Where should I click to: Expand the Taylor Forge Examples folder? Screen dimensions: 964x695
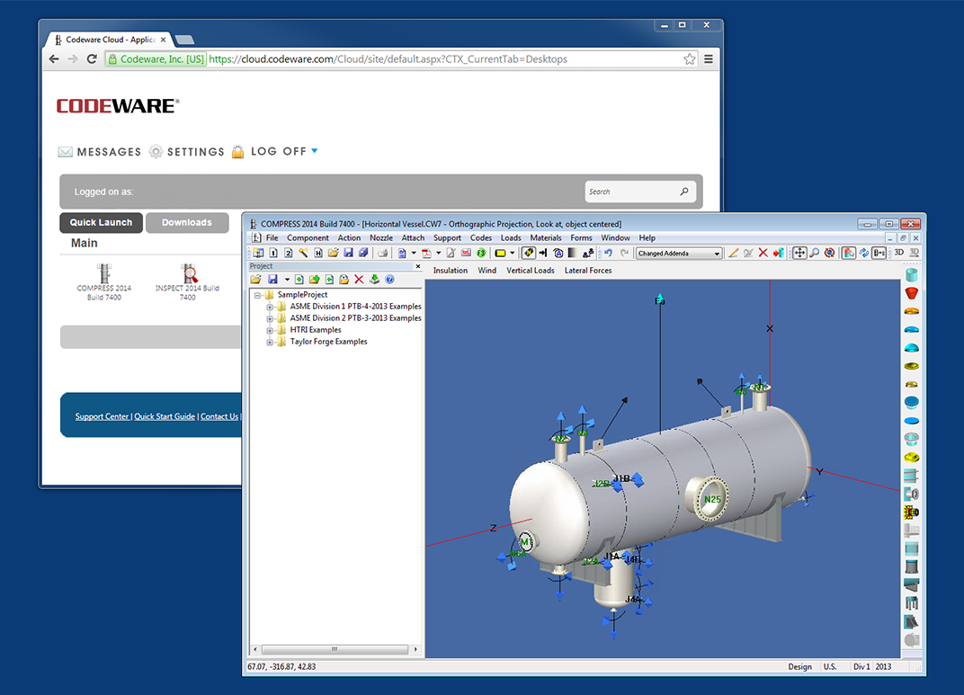click(x=269, y=342)
